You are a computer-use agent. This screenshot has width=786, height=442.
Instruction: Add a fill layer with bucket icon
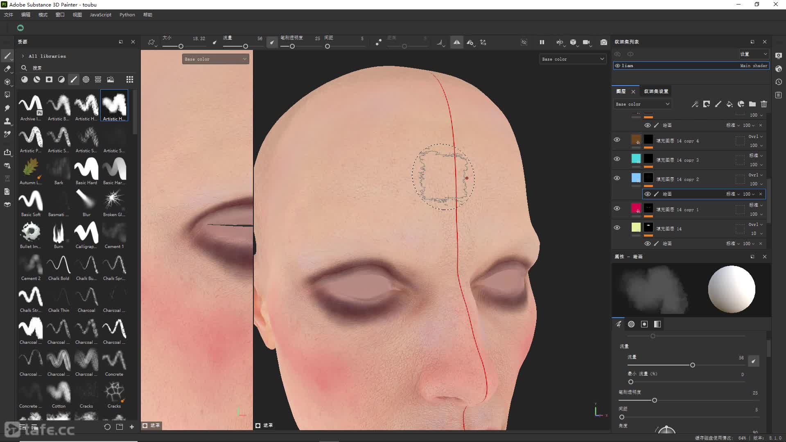(x=730, y=104)
